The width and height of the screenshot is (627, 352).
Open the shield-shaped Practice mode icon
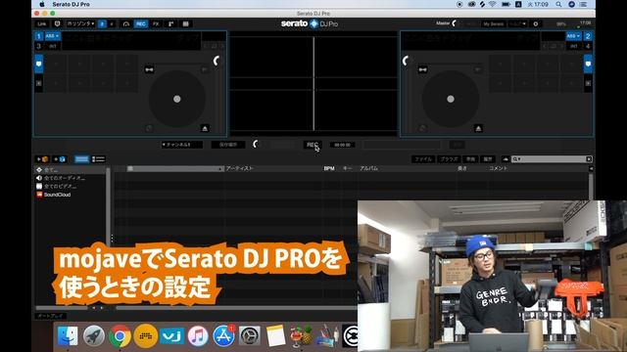[57, 23]
